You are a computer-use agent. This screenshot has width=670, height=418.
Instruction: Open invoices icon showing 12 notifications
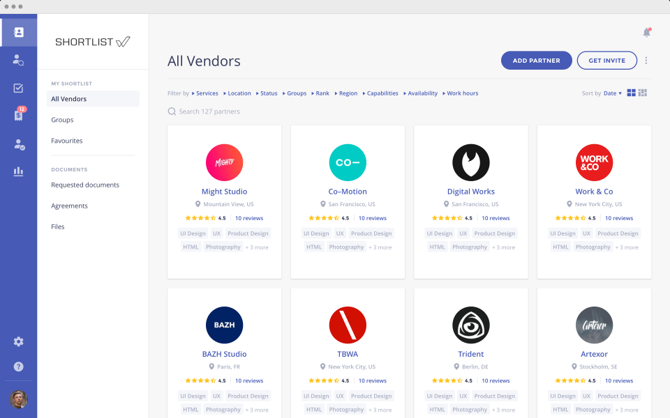19,116
